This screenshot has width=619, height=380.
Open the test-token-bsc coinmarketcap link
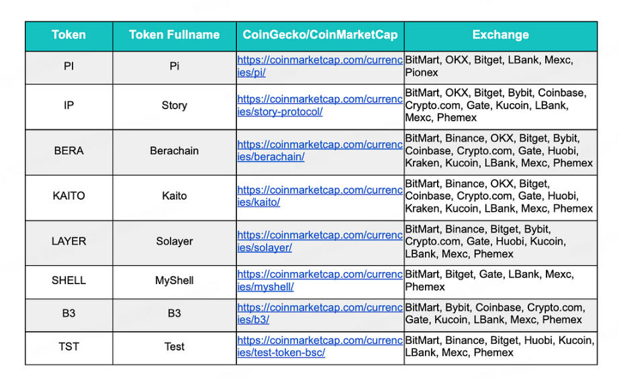(320, 346)
